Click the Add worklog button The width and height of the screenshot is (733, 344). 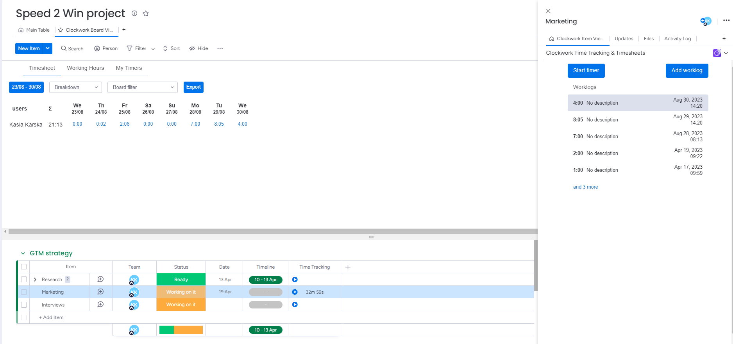click(x=687, y=71)
